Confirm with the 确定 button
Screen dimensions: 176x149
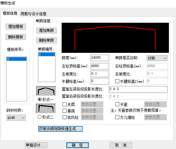tap(77, 145)
